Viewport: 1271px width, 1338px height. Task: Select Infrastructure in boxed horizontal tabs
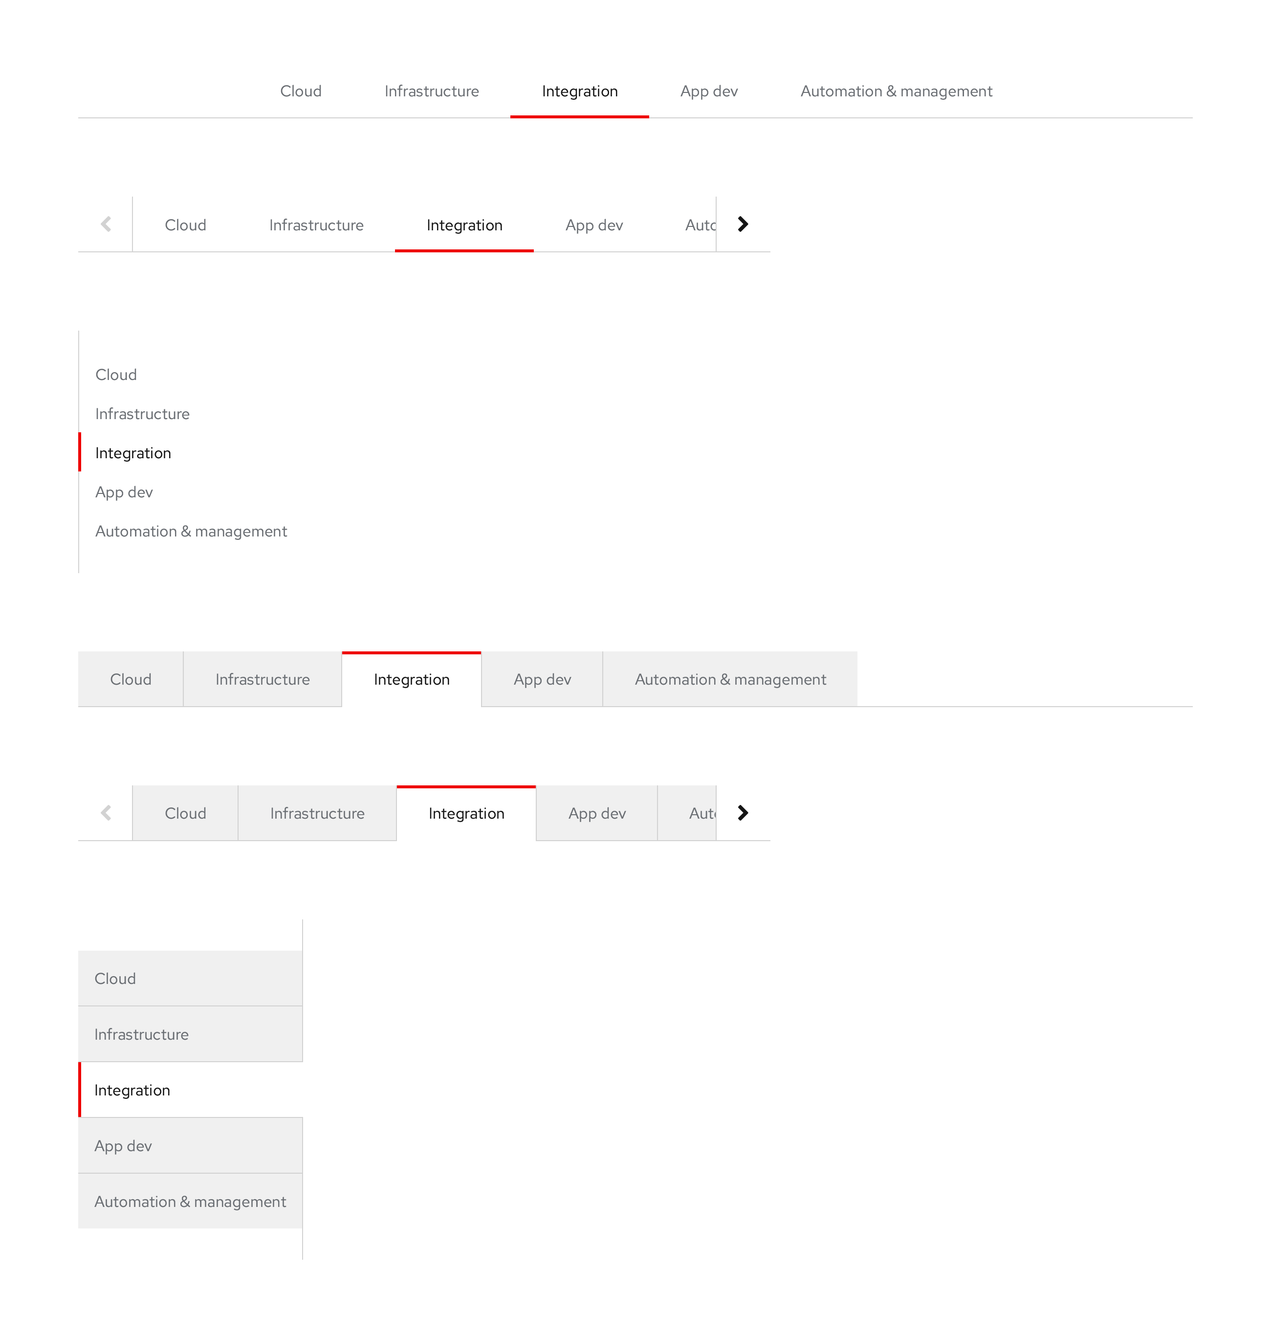[262, 679]
